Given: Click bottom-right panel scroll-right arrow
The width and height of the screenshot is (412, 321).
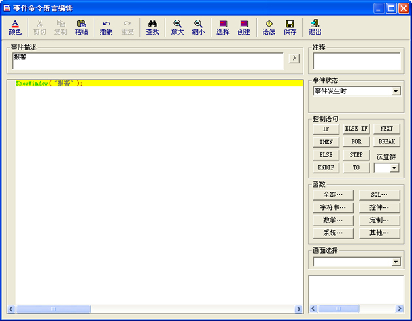Looking at the screenshot, I should click(400, 309).
